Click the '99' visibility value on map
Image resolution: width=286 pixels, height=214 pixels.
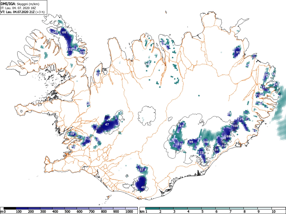pyautogui.click(x=191, y=142)
